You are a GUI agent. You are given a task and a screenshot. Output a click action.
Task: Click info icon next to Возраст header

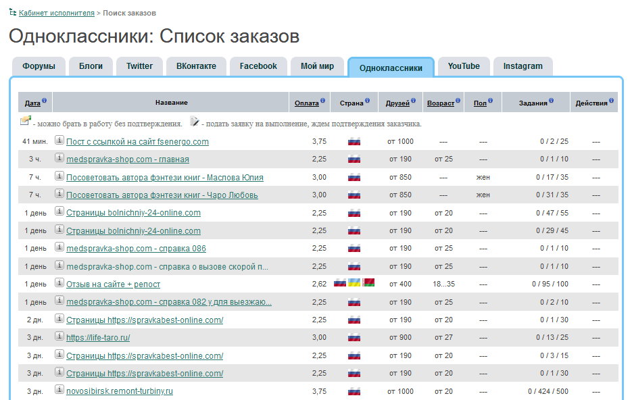tap(458, 101)
